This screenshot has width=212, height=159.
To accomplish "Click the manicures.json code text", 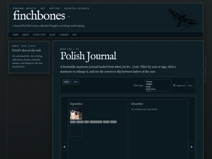I will click(x=127, y=67).
